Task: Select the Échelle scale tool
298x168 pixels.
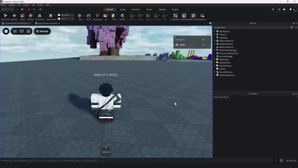Action: (22, 17)
